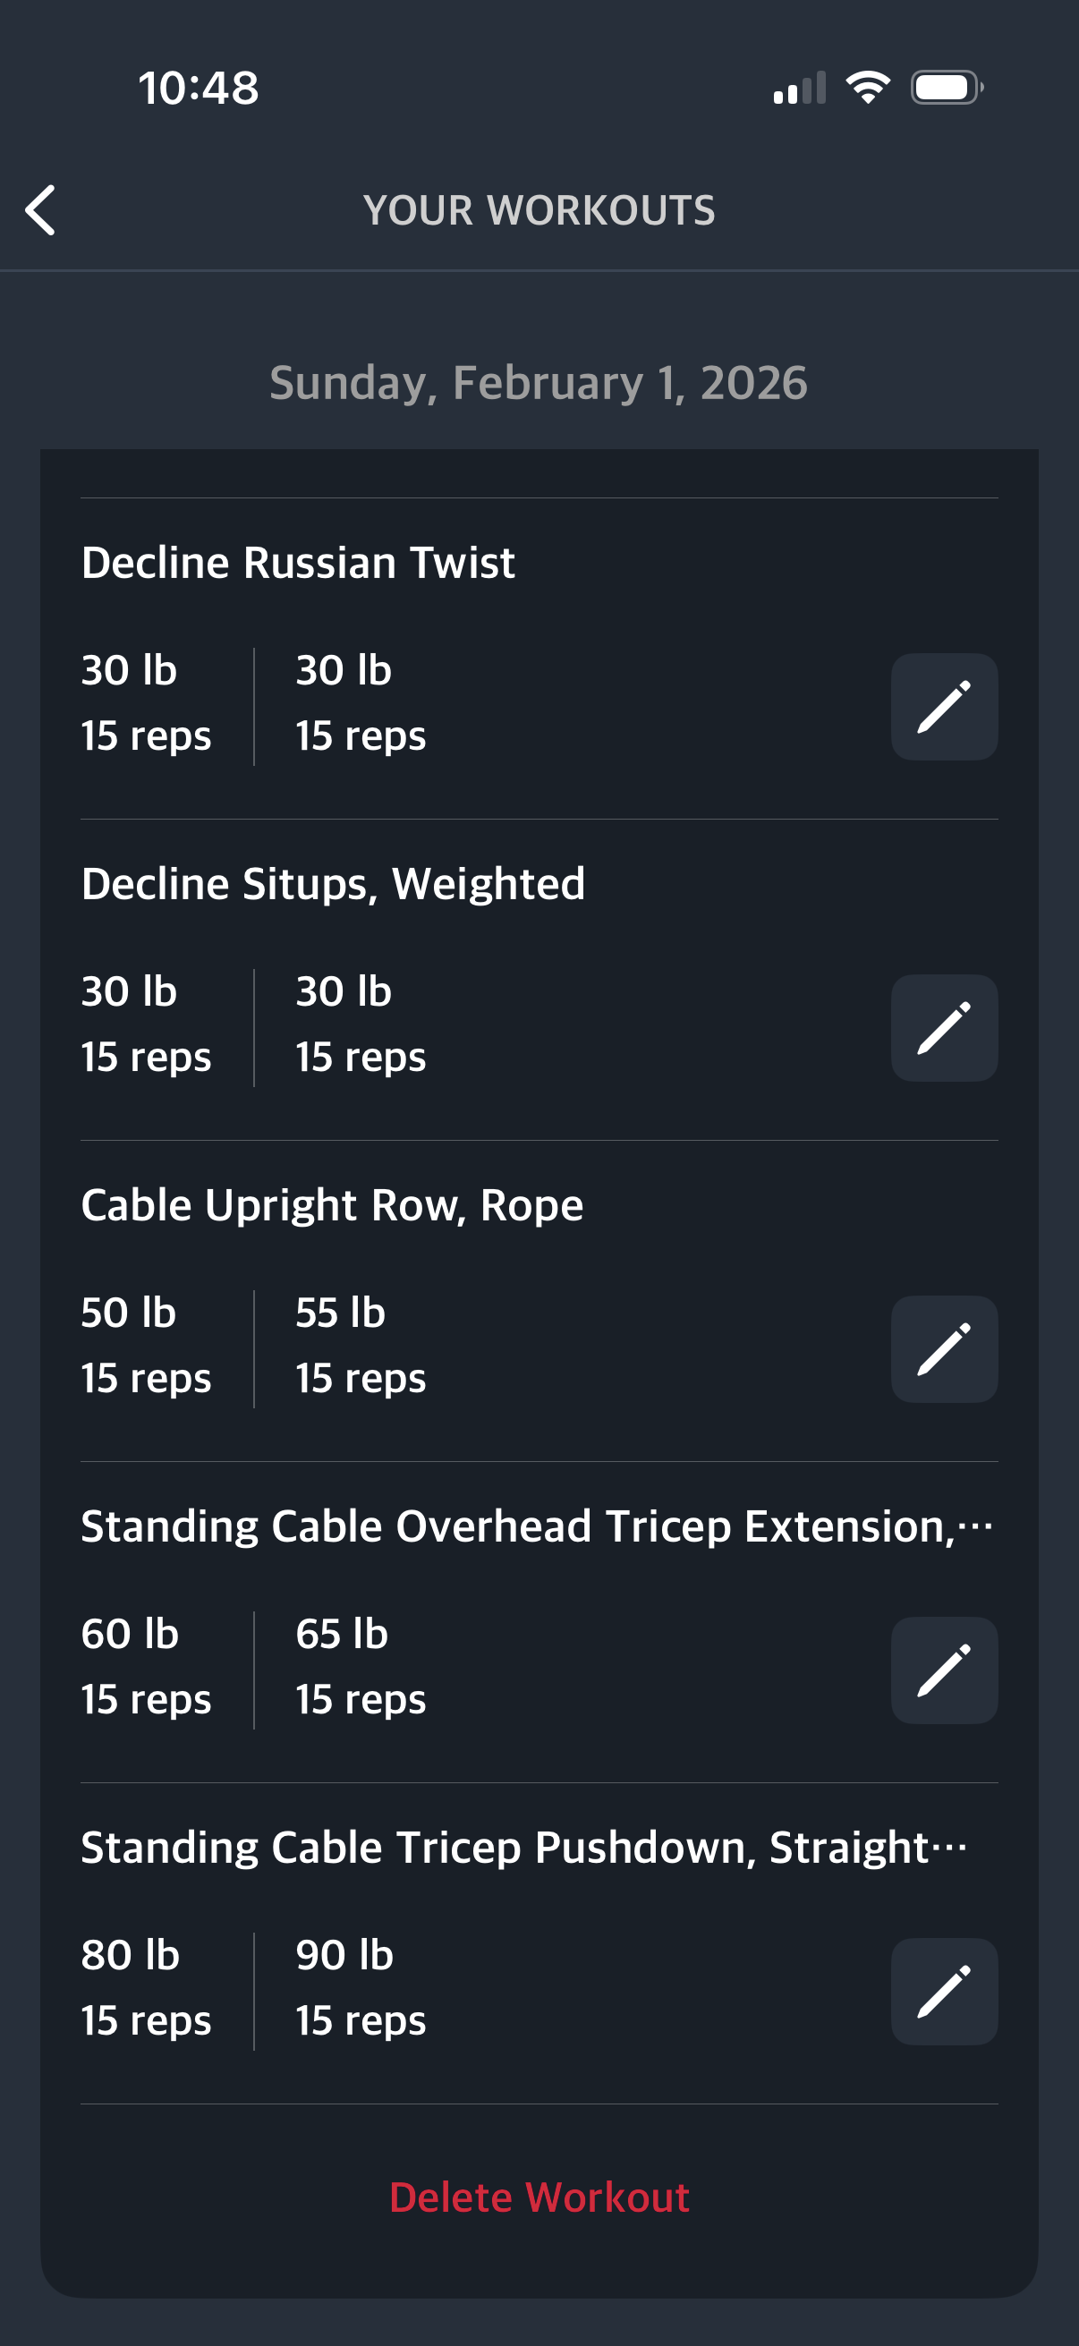Tap the Sunday, February 1, 2026 date
1079x2346 pixels.
click(x=538, y=383)
